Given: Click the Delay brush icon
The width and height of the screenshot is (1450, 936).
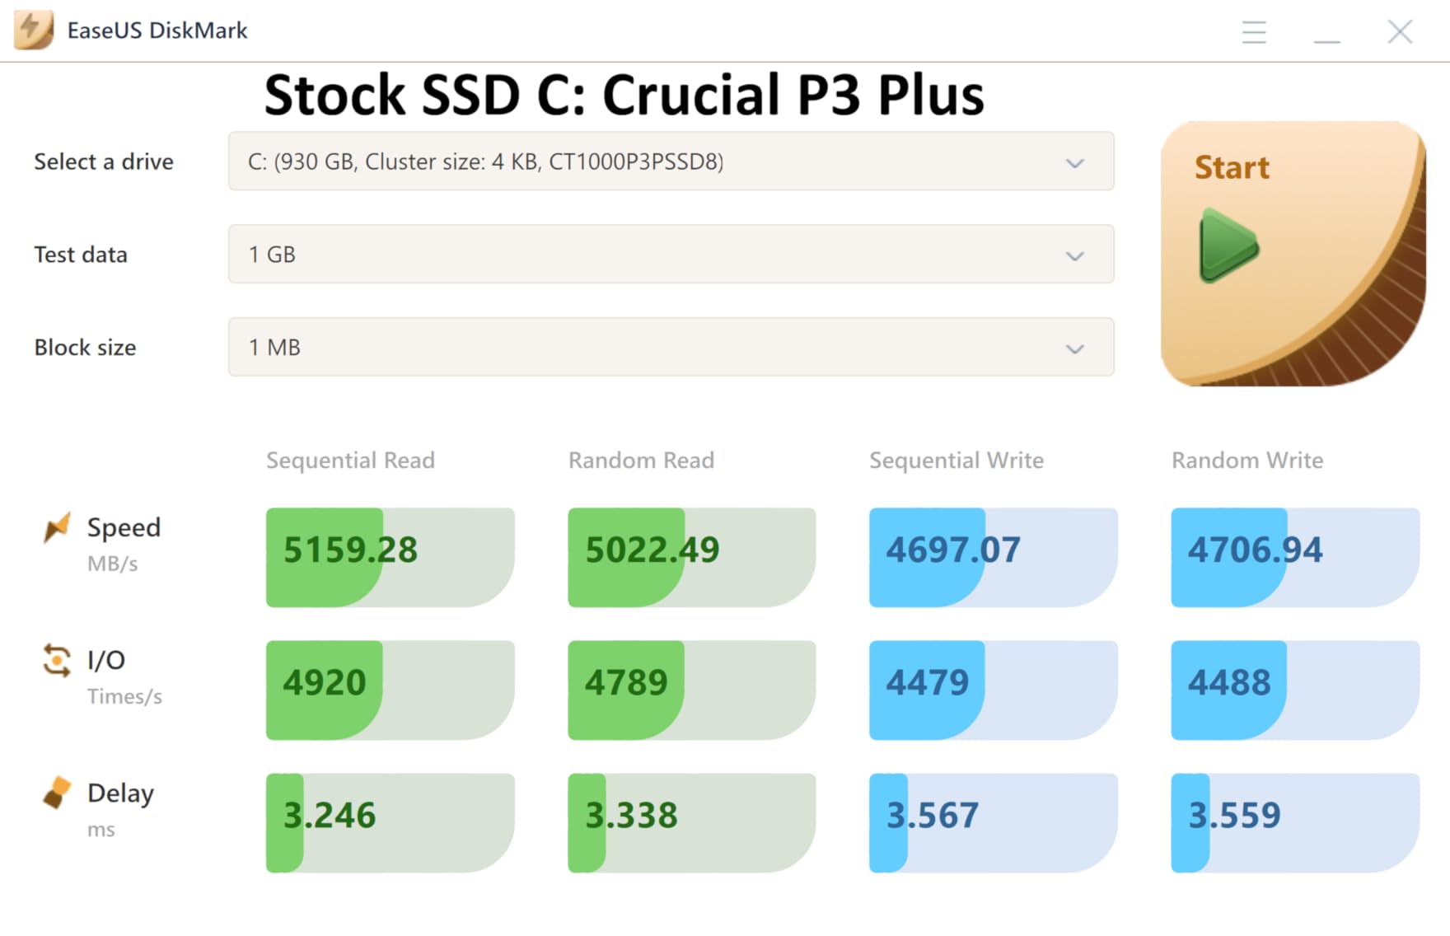Looking at the screenshot, I should click(54, 792).
